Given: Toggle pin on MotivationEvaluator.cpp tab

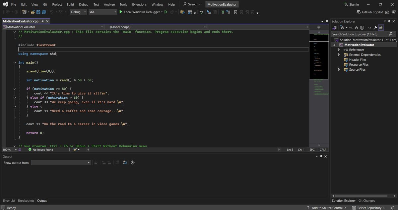Looking at the screenshot, I should pyautogui.click(x=42, y=21).
